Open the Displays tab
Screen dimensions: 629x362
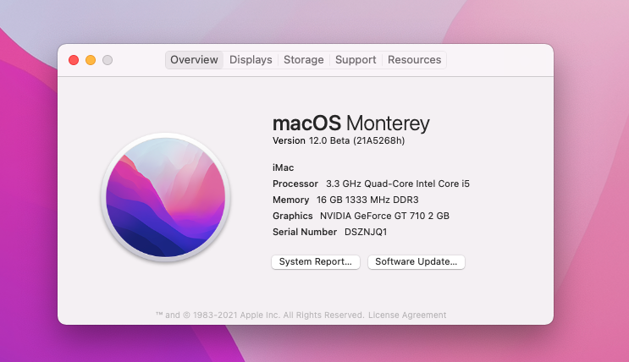tap(251, 60)
